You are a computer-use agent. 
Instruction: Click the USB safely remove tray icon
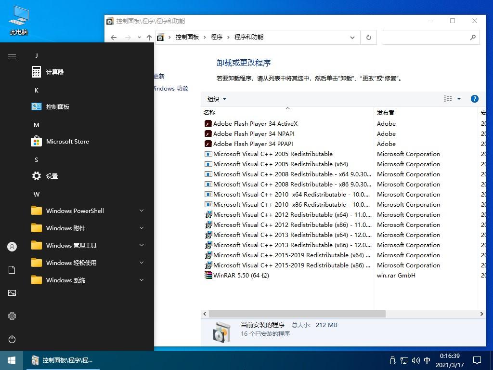(393, 360)
